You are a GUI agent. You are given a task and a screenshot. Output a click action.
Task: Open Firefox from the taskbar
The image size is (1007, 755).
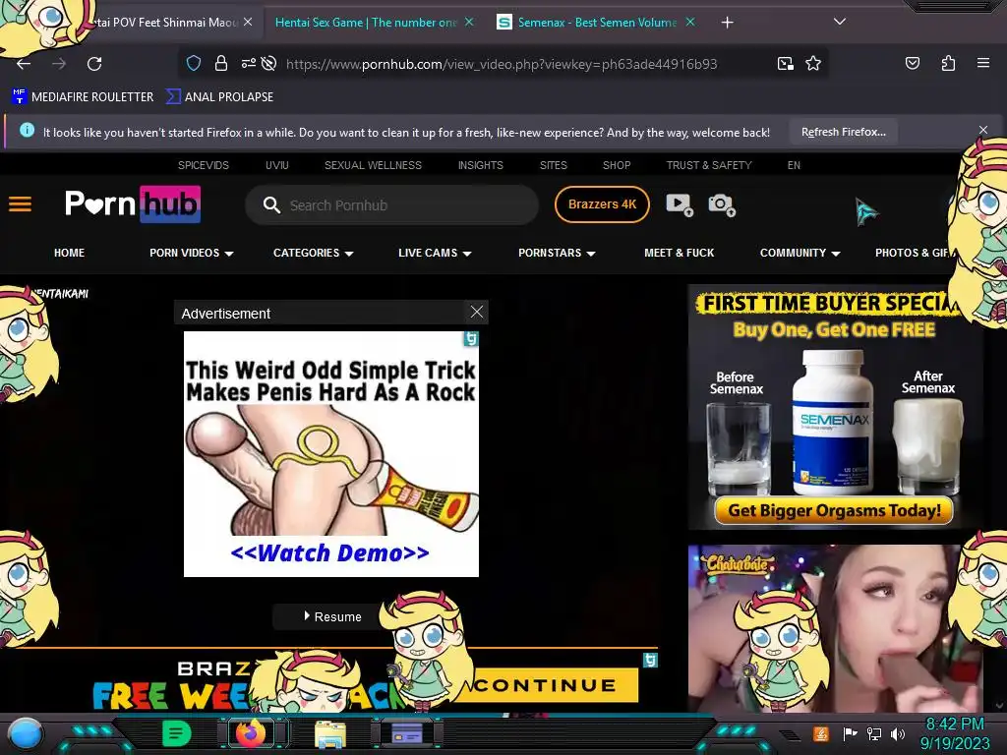(x=251, y=733)
